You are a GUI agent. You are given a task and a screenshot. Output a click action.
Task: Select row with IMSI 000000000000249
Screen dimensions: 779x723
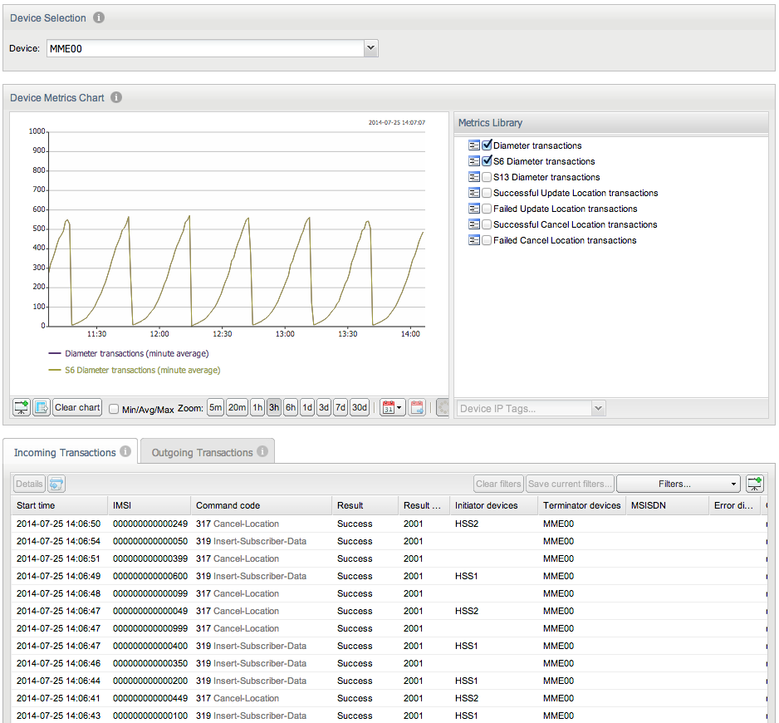point(389,524)
